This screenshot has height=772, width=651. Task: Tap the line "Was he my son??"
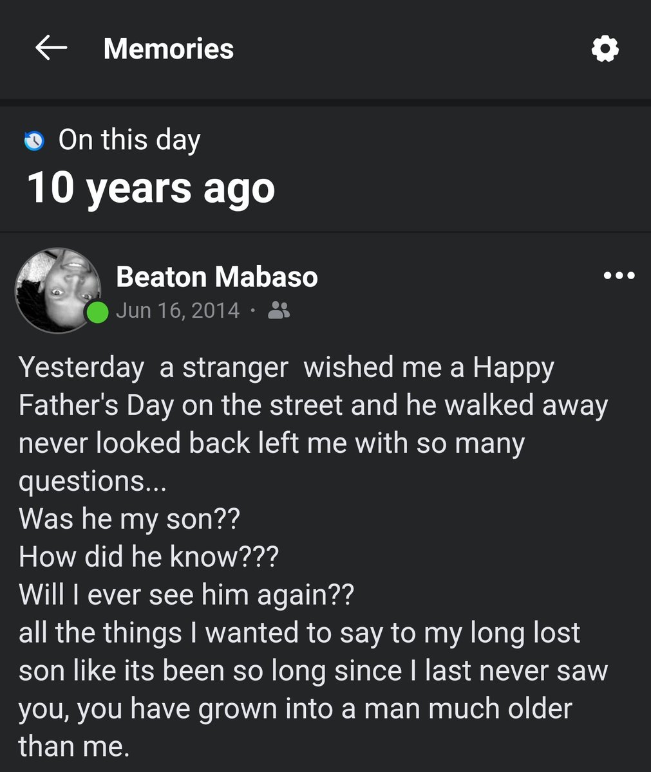click(129, 519)
